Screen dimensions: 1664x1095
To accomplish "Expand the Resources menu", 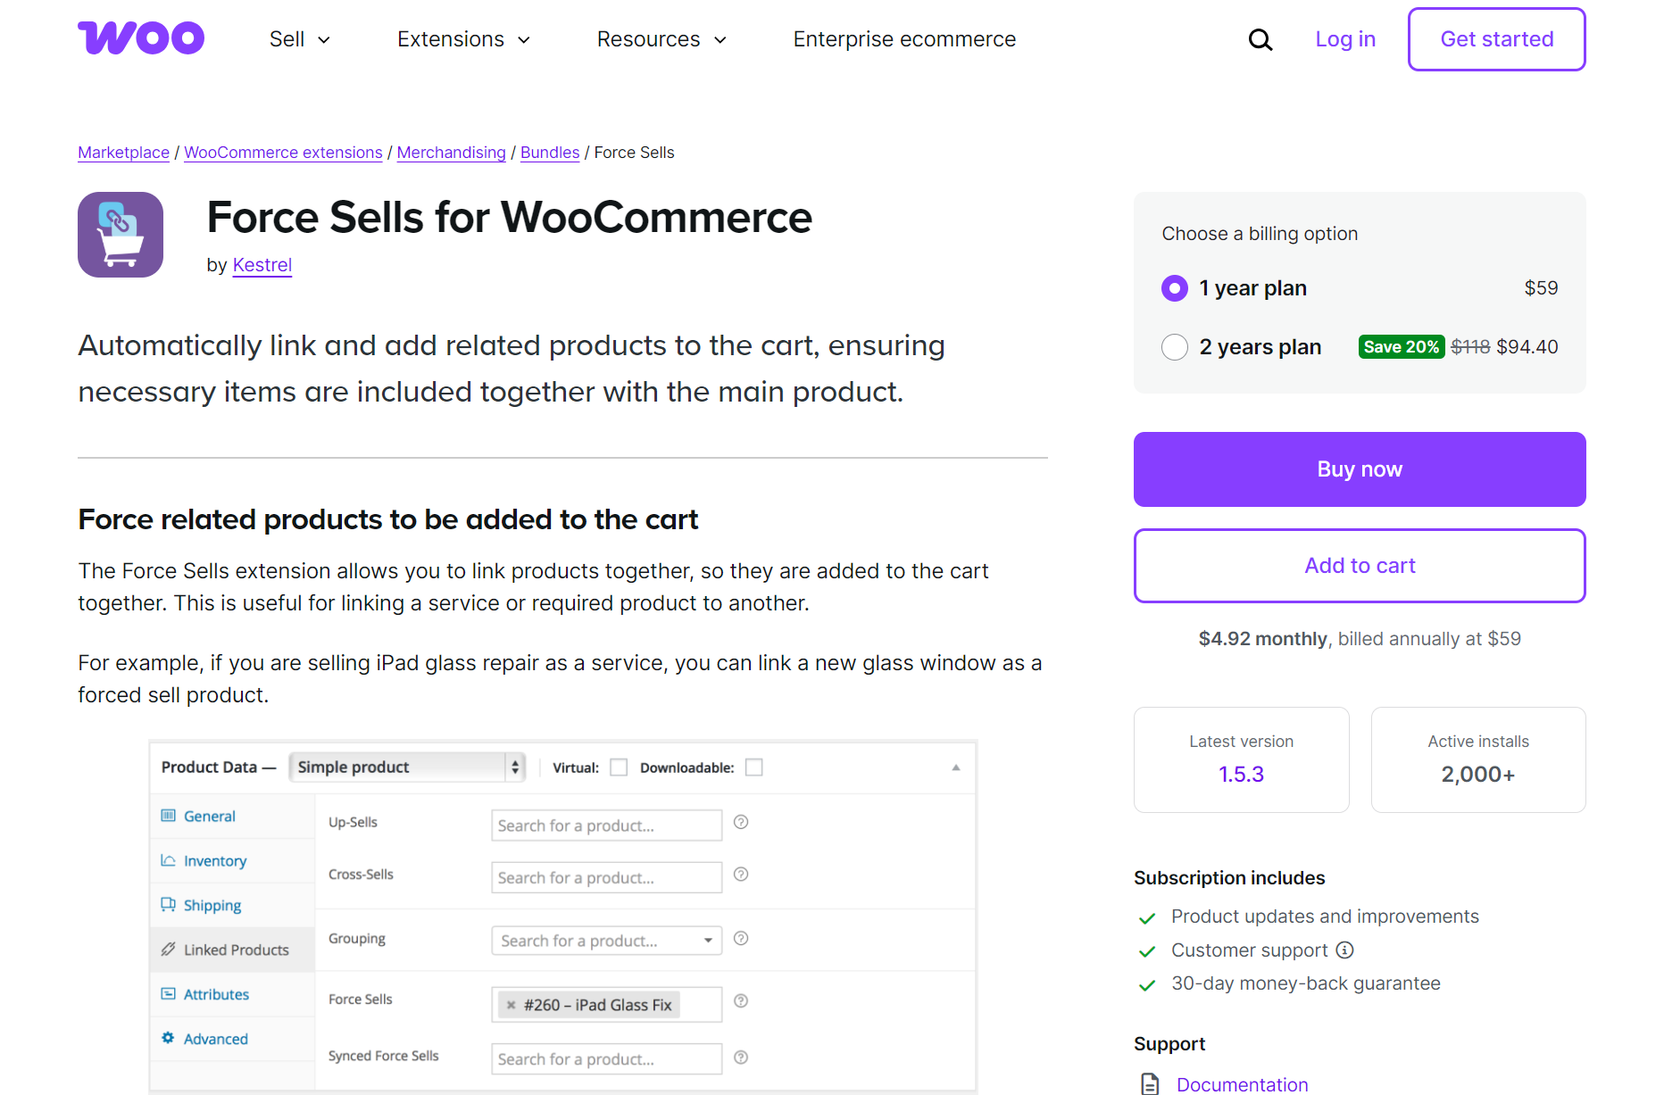I will pyautogui.click(x=662, y=39).
